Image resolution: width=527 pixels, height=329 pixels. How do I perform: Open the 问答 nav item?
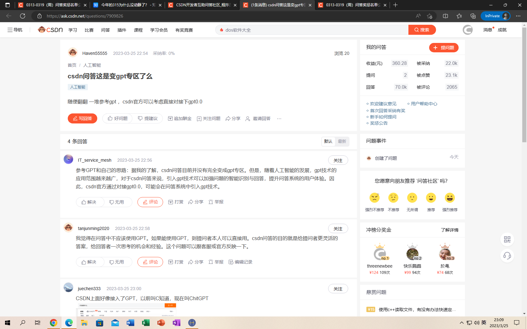coord(105,30)
